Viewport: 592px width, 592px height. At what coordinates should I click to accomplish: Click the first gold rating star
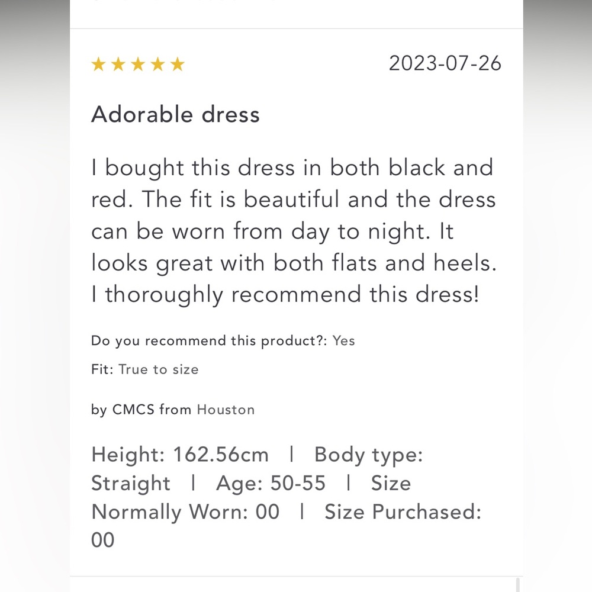(98, 64)
